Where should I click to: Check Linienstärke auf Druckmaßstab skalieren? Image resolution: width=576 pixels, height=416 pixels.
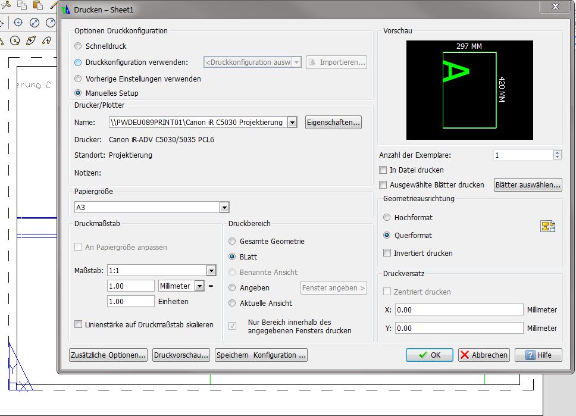point(78,324)
